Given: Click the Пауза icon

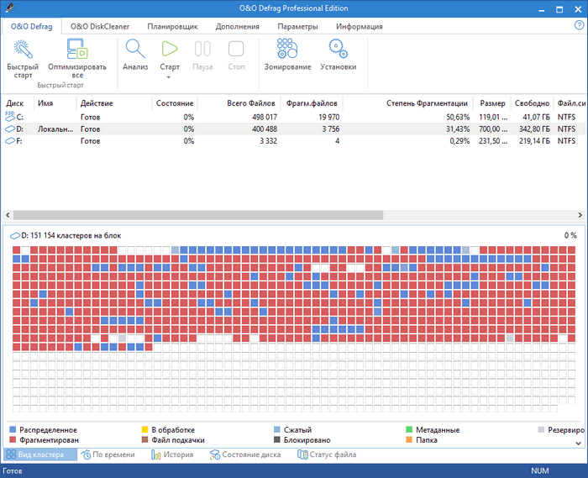Looking at the screenshot, I should (x=202, y=49).
